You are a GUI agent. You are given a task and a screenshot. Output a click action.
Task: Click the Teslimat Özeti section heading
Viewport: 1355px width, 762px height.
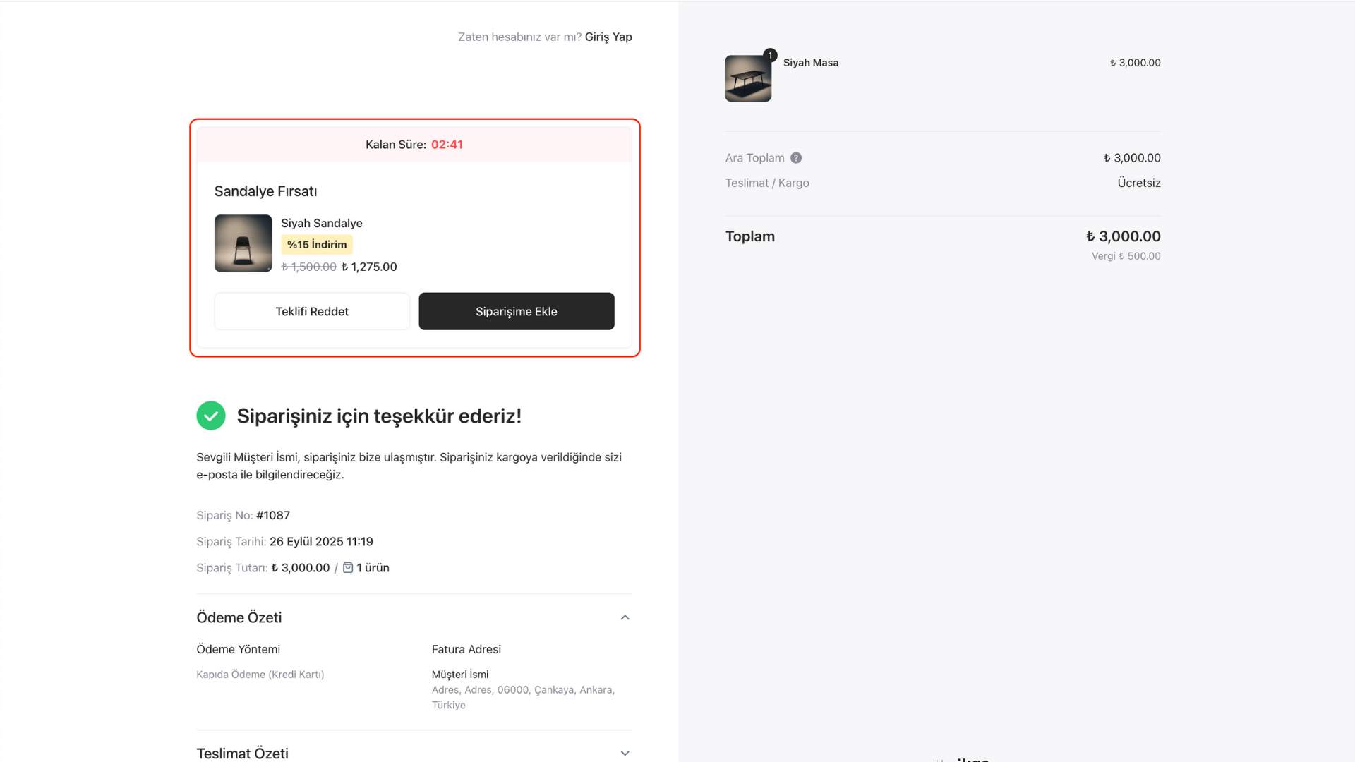point(242,753)
